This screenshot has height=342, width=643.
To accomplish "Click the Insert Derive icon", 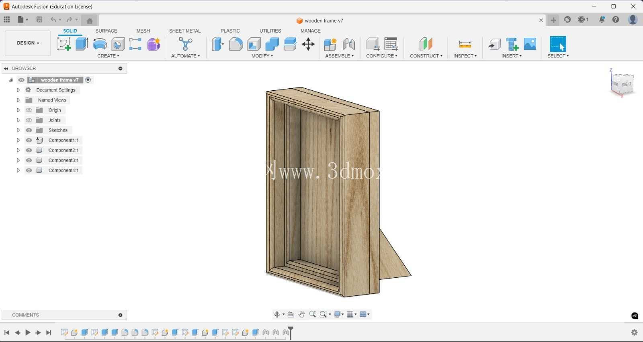I will coord(494,44).
